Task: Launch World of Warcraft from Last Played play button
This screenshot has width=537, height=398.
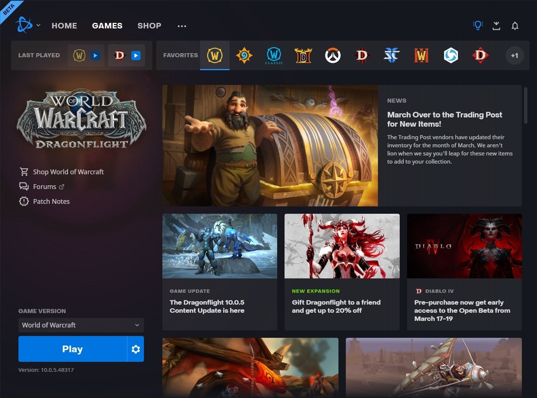Action: click(96, 55)
